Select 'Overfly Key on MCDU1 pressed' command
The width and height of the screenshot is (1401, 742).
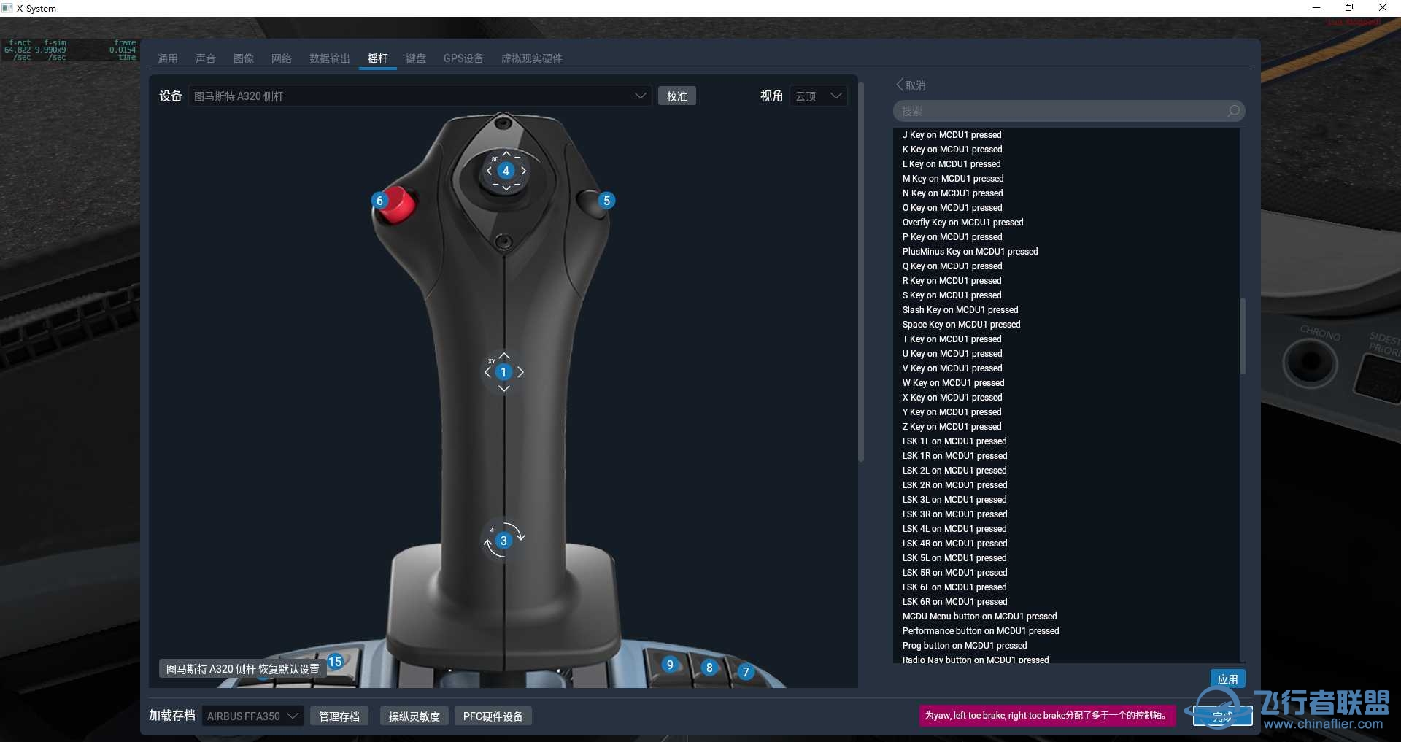(x=962, y=223)
